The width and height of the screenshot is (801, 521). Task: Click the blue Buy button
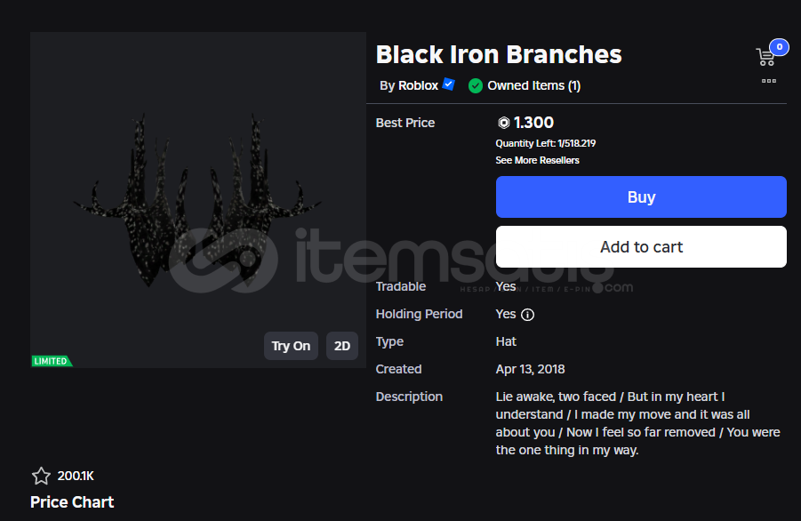tap(641, 197)
